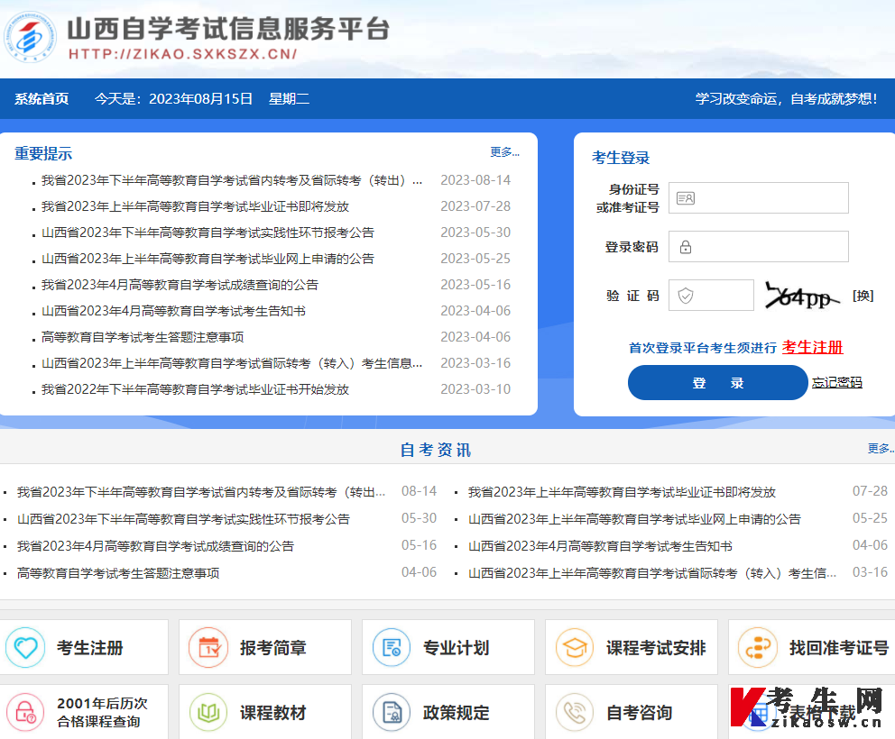This screenshot has height=739, width=895.
Task: Click the site title 山西自学考试信息服务平台
Action: pyautogui.click(x=228, y=29)
